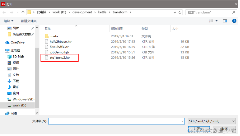Open 音乐 in the sidebar
240x136 pixels.
(x=16, y=87)
